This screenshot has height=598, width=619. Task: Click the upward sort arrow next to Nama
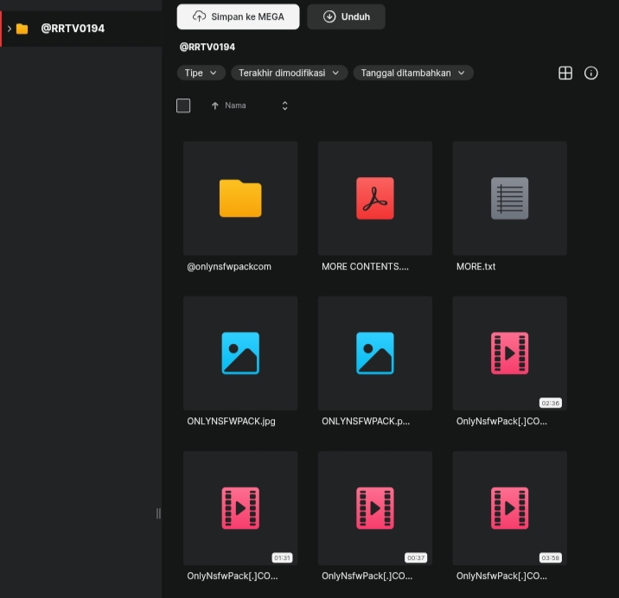[214, 105]
